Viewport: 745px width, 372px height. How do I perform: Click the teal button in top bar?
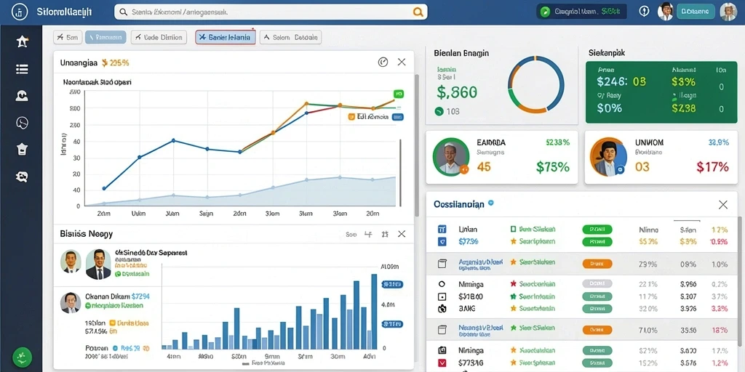tap(696, 12)
